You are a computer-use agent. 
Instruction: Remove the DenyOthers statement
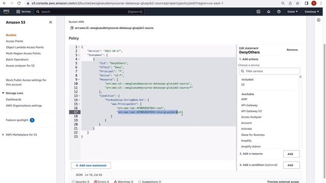pos(292,50)
